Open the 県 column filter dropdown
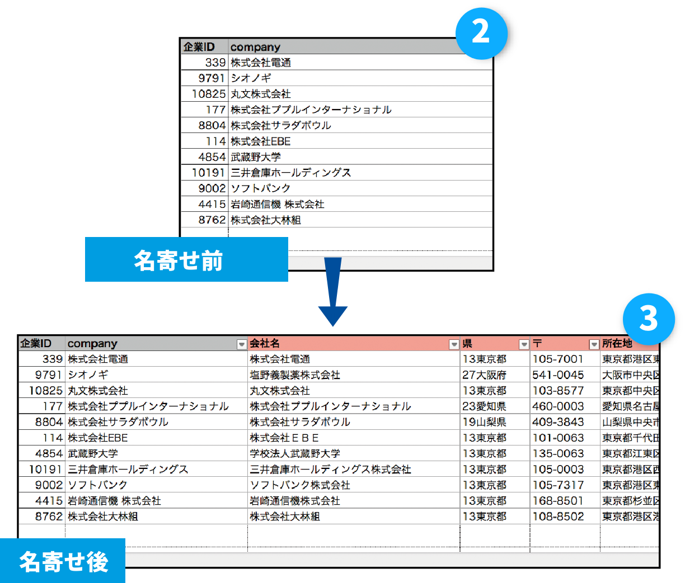This screenshot has width=685, height=583. 524,344
